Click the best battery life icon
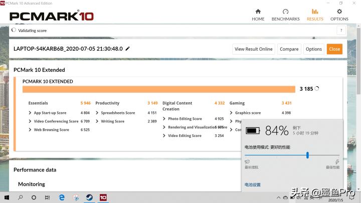 tap(247, 162)
